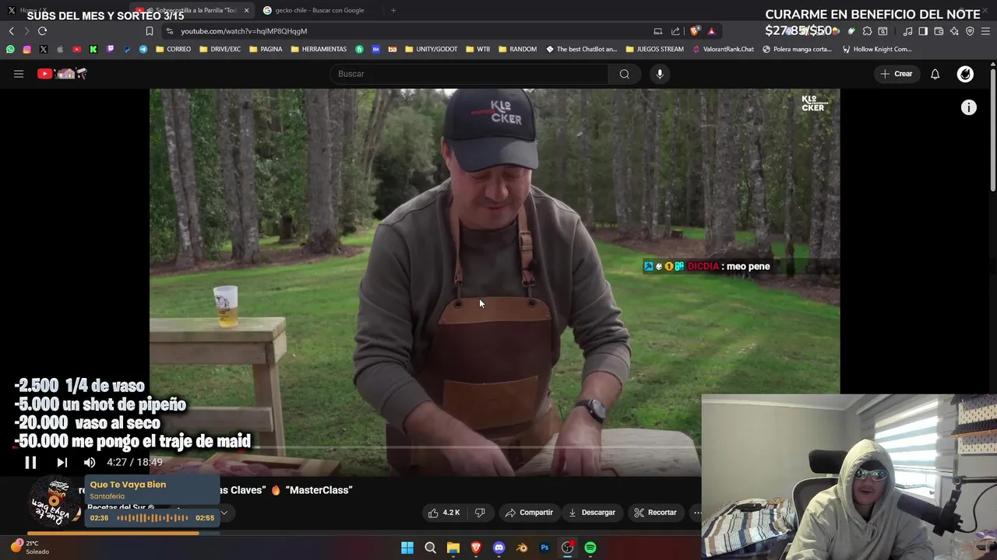Viewport: 997px width, 560px height.
Task: Open the ValorantRank.Chat bookmark
Action: click(x=723, y=49)
